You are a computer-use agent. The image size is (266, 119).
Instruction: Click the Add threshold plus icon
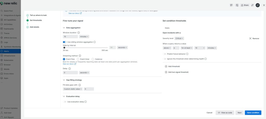(x=166, y=66)
